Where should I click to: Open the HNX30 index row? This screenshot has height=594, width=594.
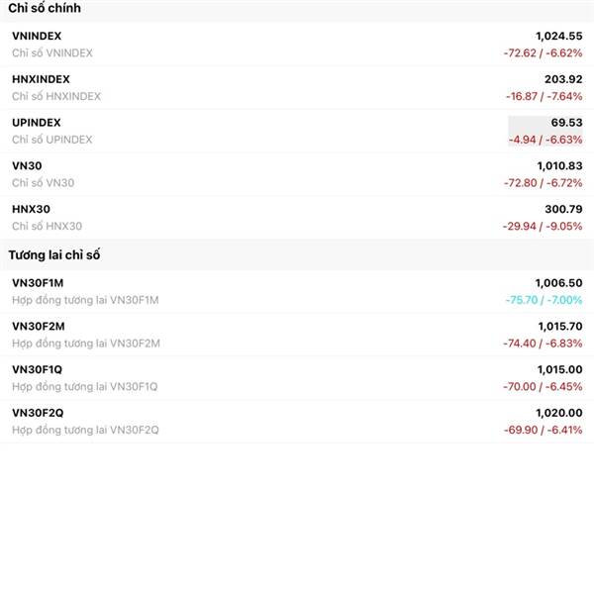click(297, 218)
